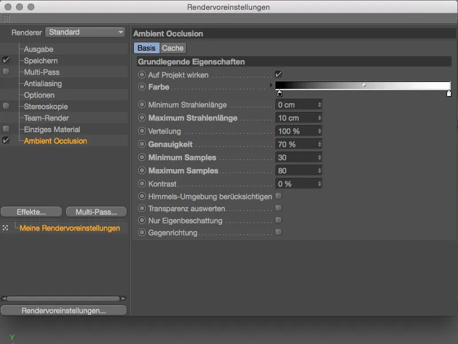
Task: Click animation dot next to Auf Projekt wirken
Action: click(x=141, y=75)
